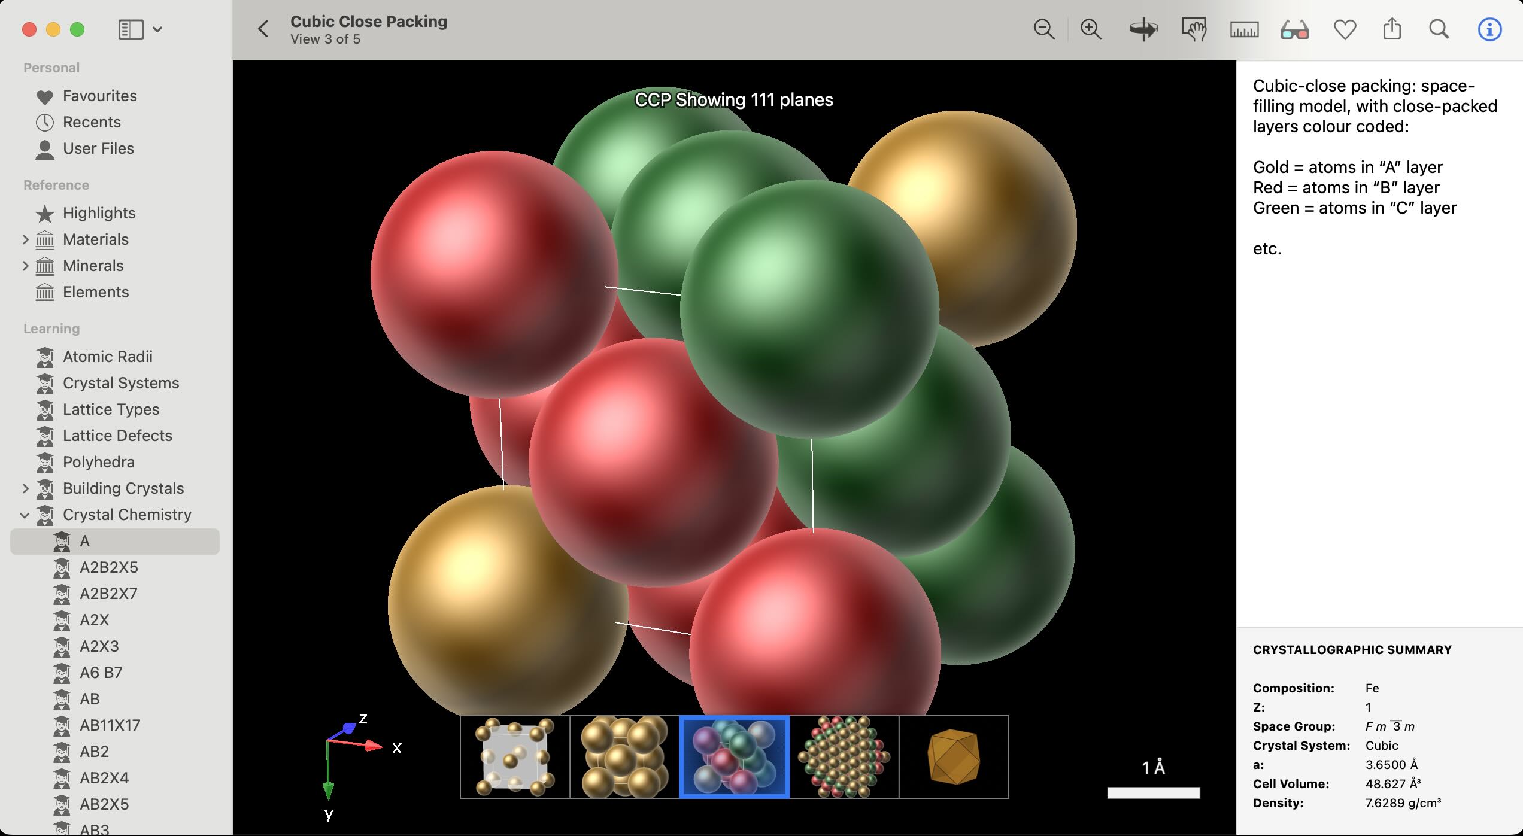Screen dimensions: 1523x836
Task: Select the hand manipulation tool
Action: 1193,29
